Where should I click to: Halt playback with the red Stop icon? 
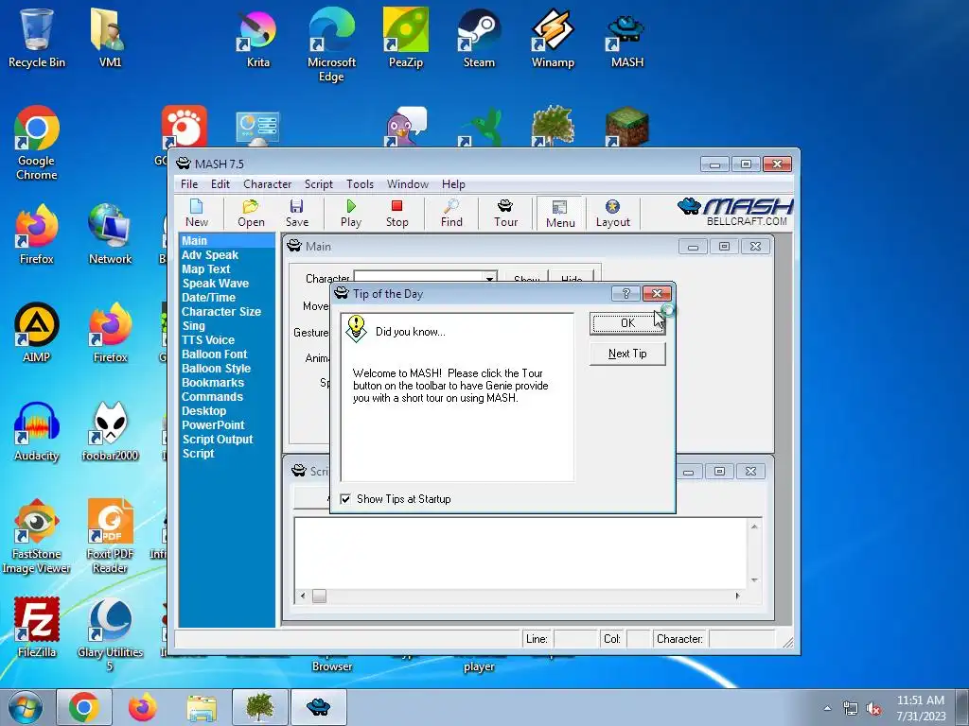tap(396, 213)
